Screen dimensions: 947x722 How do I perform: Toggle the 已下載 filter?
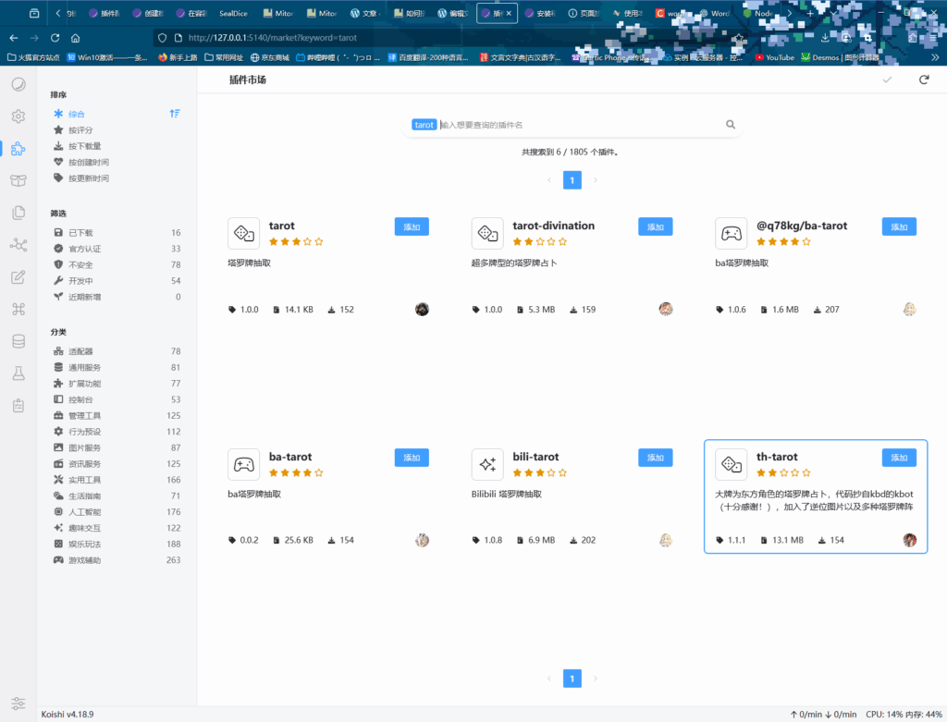pyautogui.click(x=80, y=233)
